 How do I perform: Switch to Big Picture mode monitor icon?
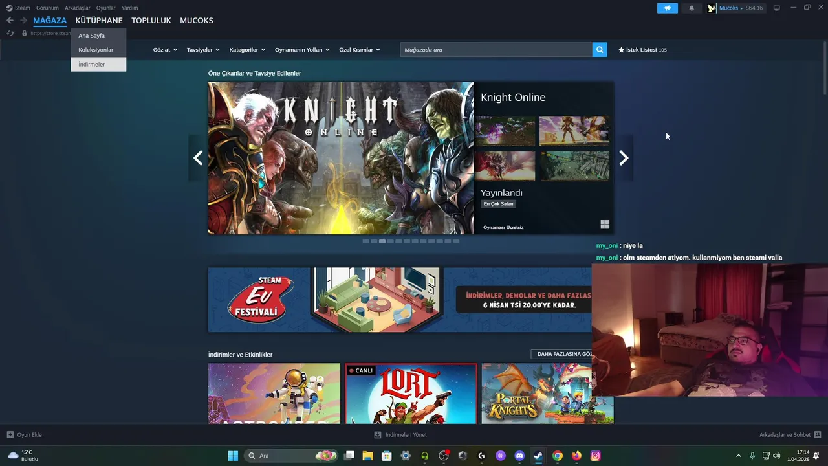click(x=777, y=8)
